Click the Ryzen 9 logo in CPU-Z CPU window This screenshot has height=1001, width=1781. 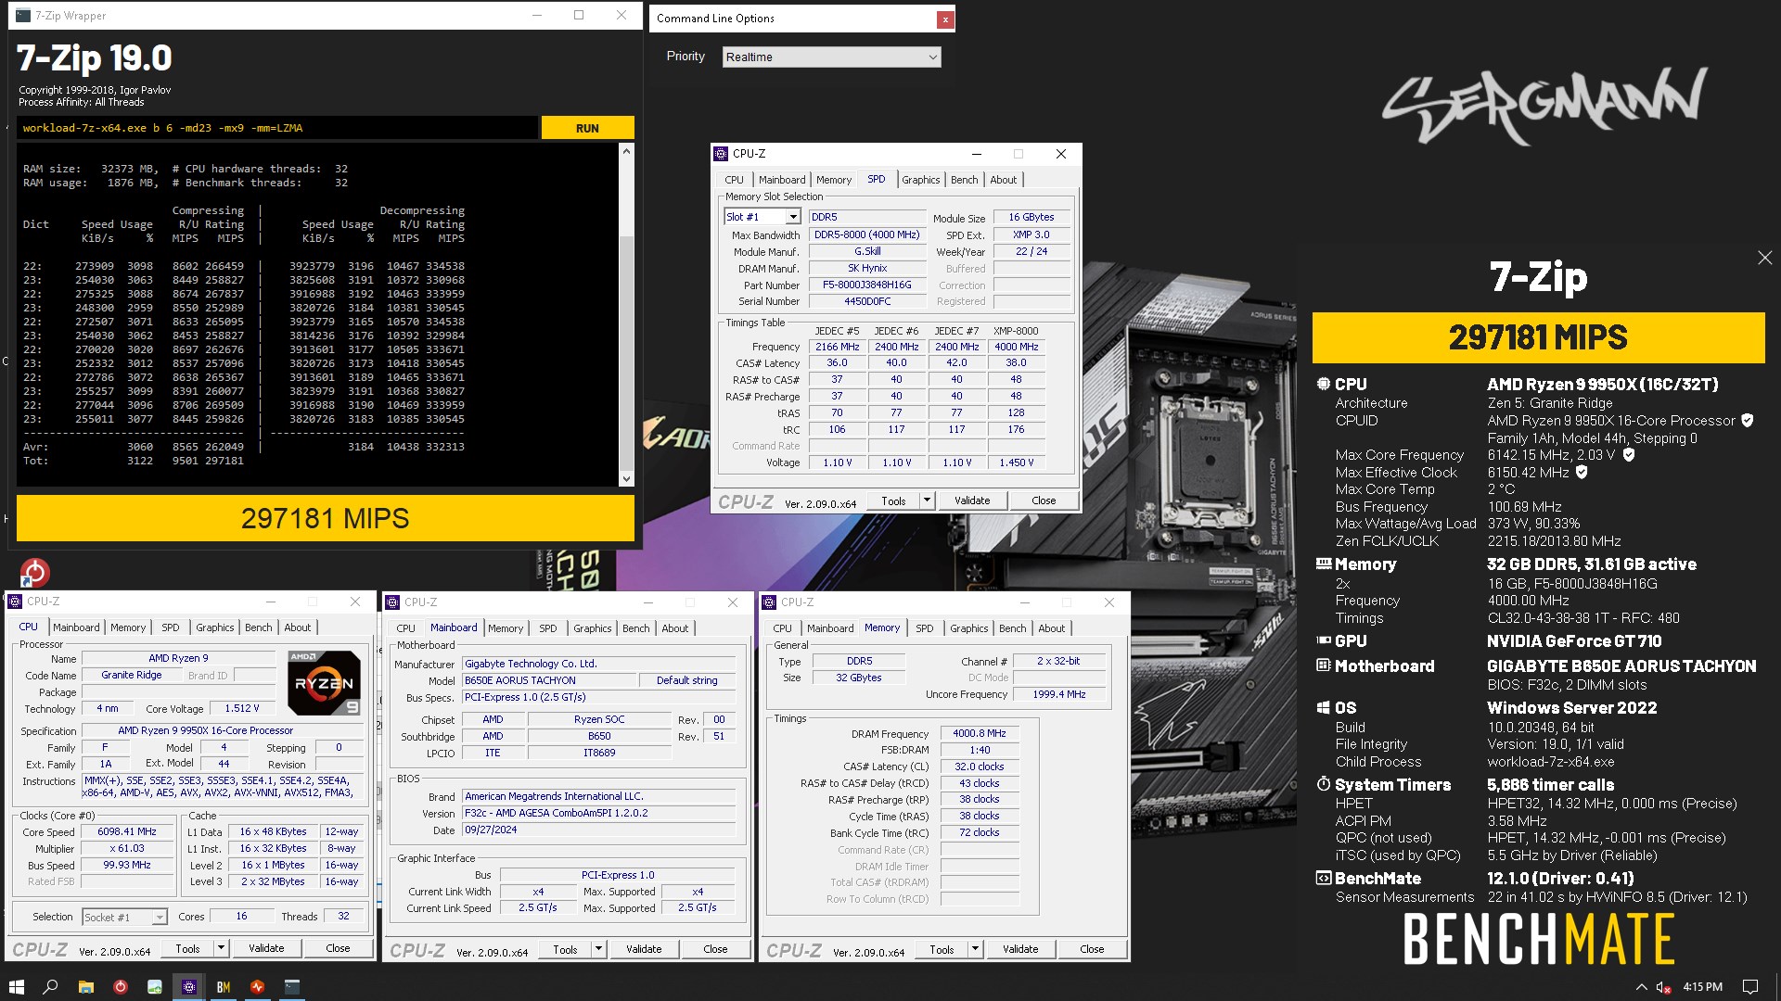324,683
